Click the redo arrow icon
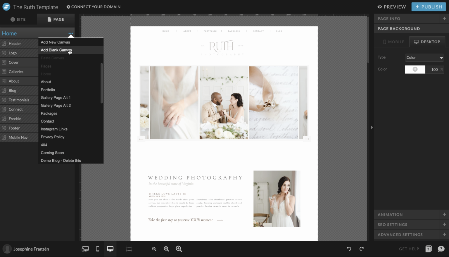The width and height of the screenshot is (449, 257). 362,249
